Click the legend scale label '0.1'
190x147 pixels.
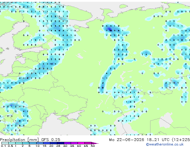point(3,146)
